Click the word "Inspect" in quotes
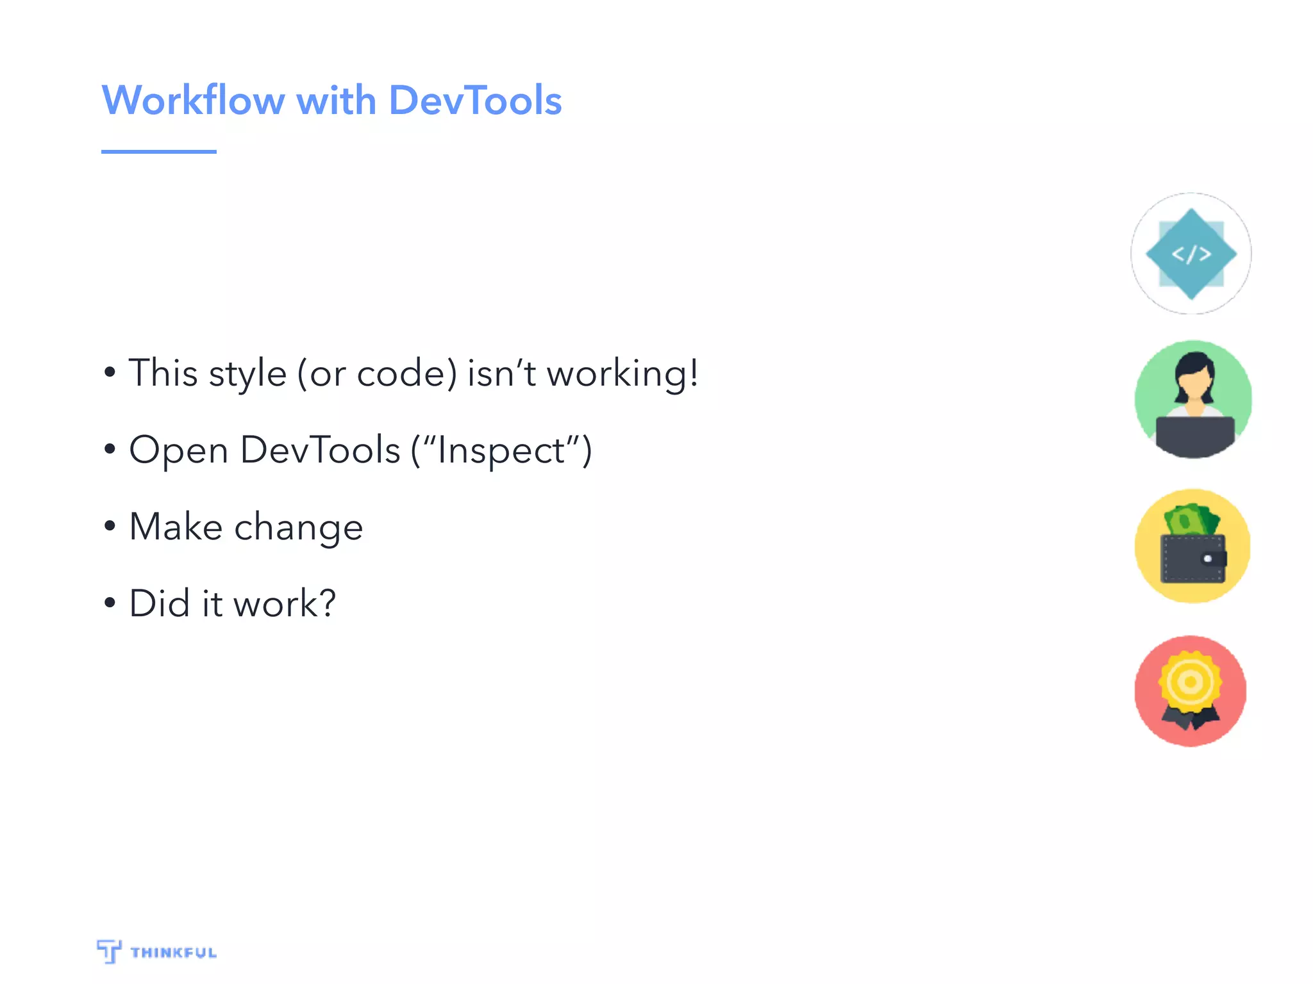The image size is (1313, 984). pyautogui.click(x=501, y=450)
